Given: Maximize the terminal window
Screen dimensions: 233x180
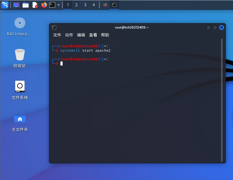Looking at the screenshot, I should tap(215, 27).
